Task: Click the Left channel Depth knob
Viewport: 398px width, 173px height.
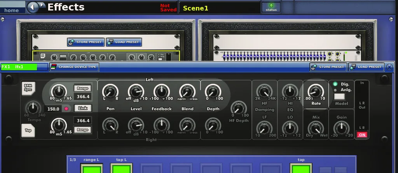Action: pos(213,92)
